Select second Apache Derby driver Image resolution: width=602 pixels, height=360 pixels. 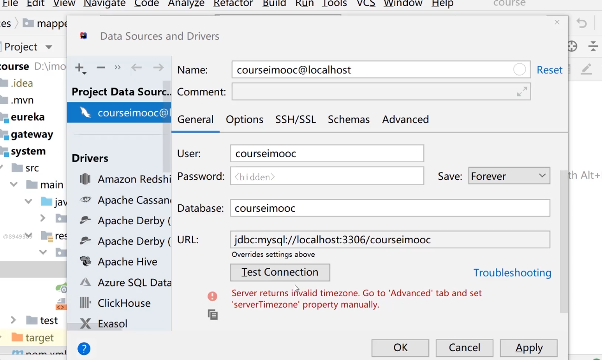(x=125, y=241)
